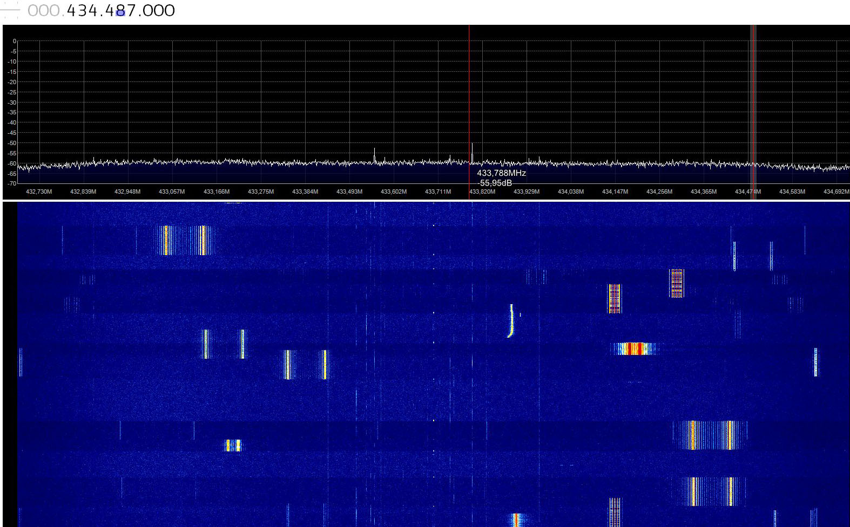
Task: Click the 434,692M frequency axis label
Action: point(836,191)
